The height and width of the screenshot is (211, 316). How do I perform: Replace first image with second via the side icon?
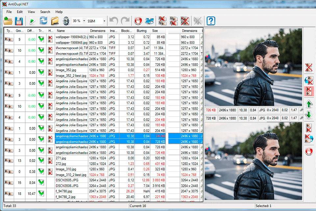[x=309, y=139]
